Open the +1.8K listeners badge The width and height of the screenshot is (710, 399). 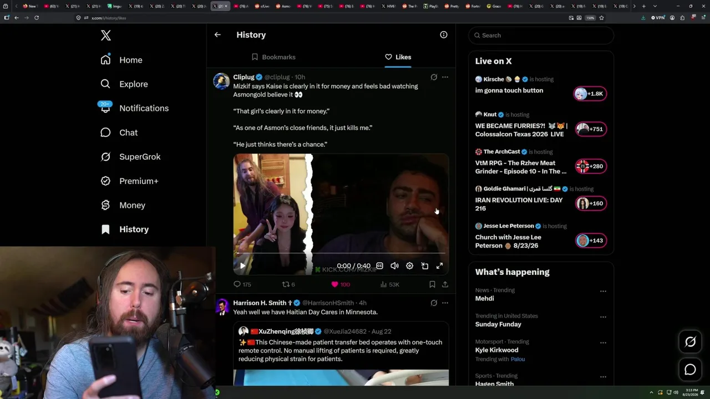pos(590,94)
